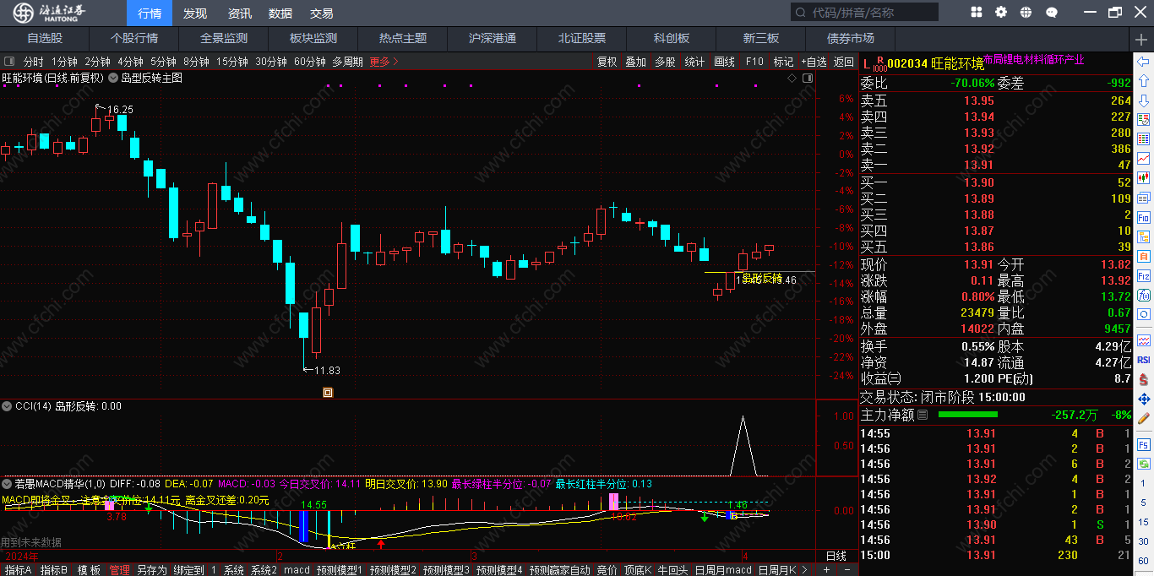Open the 多周期 period option
This screenshot has height=576, width=1154.
click(x=347, y=62)
